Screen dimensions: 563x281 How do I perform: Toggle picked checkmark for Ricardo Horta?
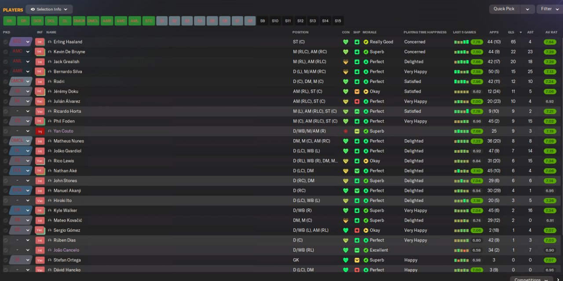click(x=5, y=111)
